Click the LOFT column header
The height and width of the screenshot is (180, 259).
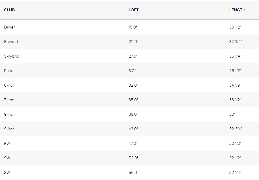coord(134,10)
